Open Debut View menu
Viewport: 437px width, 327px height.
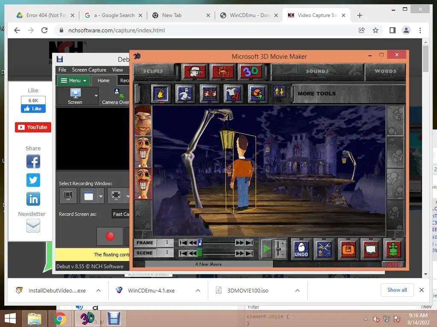pos(117,70)
